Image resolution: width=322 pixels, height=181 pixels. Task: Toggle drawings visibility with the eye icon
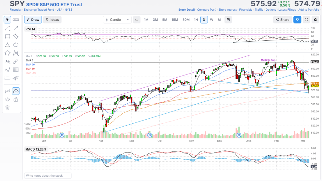coord(8,100)
